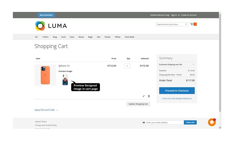Edit the Iphone 12 item with pencil icon
Viewport: 234px width, 141px height.
tap(143, 96)
